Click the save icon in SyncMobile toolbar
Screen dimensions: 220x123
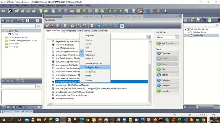[57, 26]
